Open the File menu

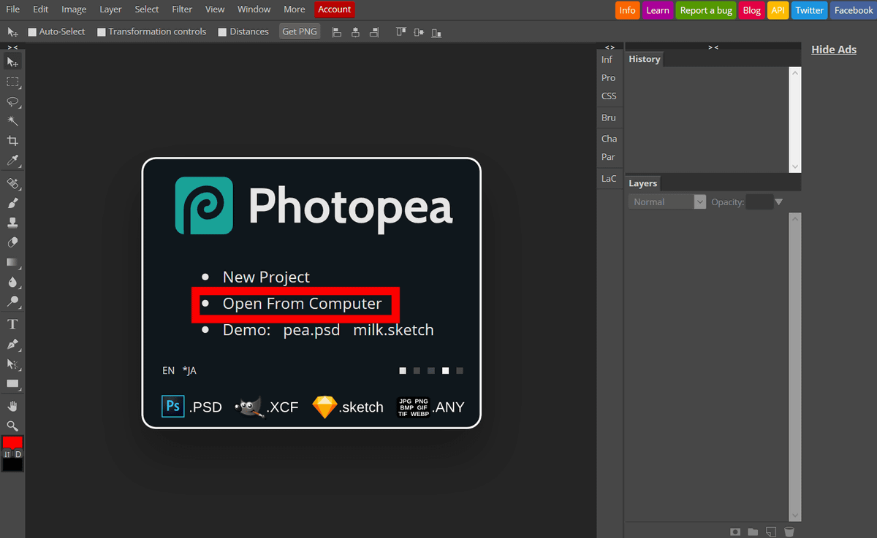coord(13,9)
